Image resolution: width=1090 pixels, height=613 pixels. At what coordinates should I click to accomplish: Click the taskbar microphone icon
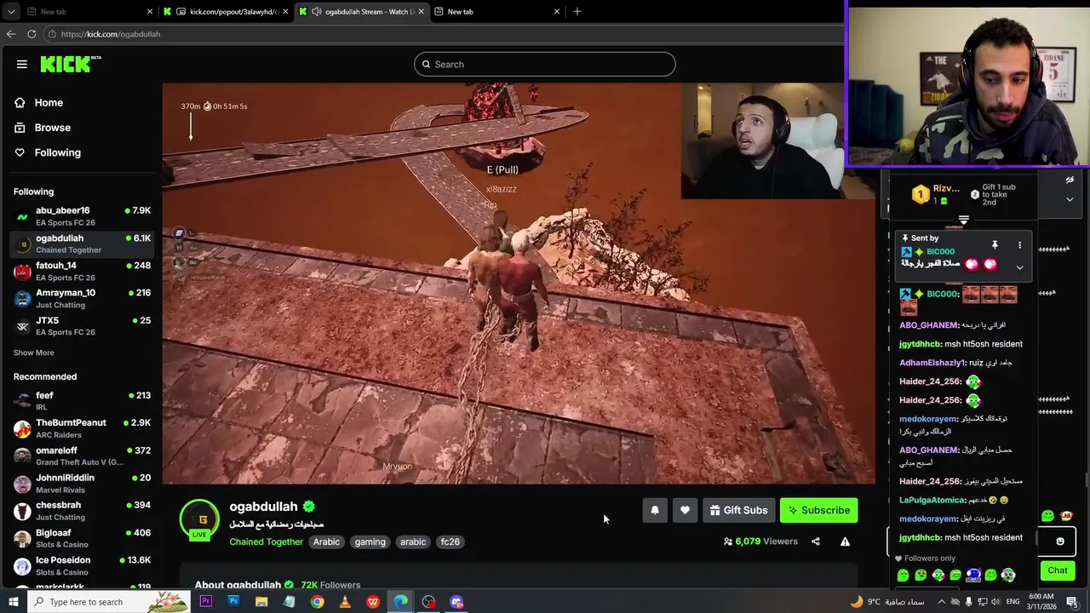tap(970, 602)
